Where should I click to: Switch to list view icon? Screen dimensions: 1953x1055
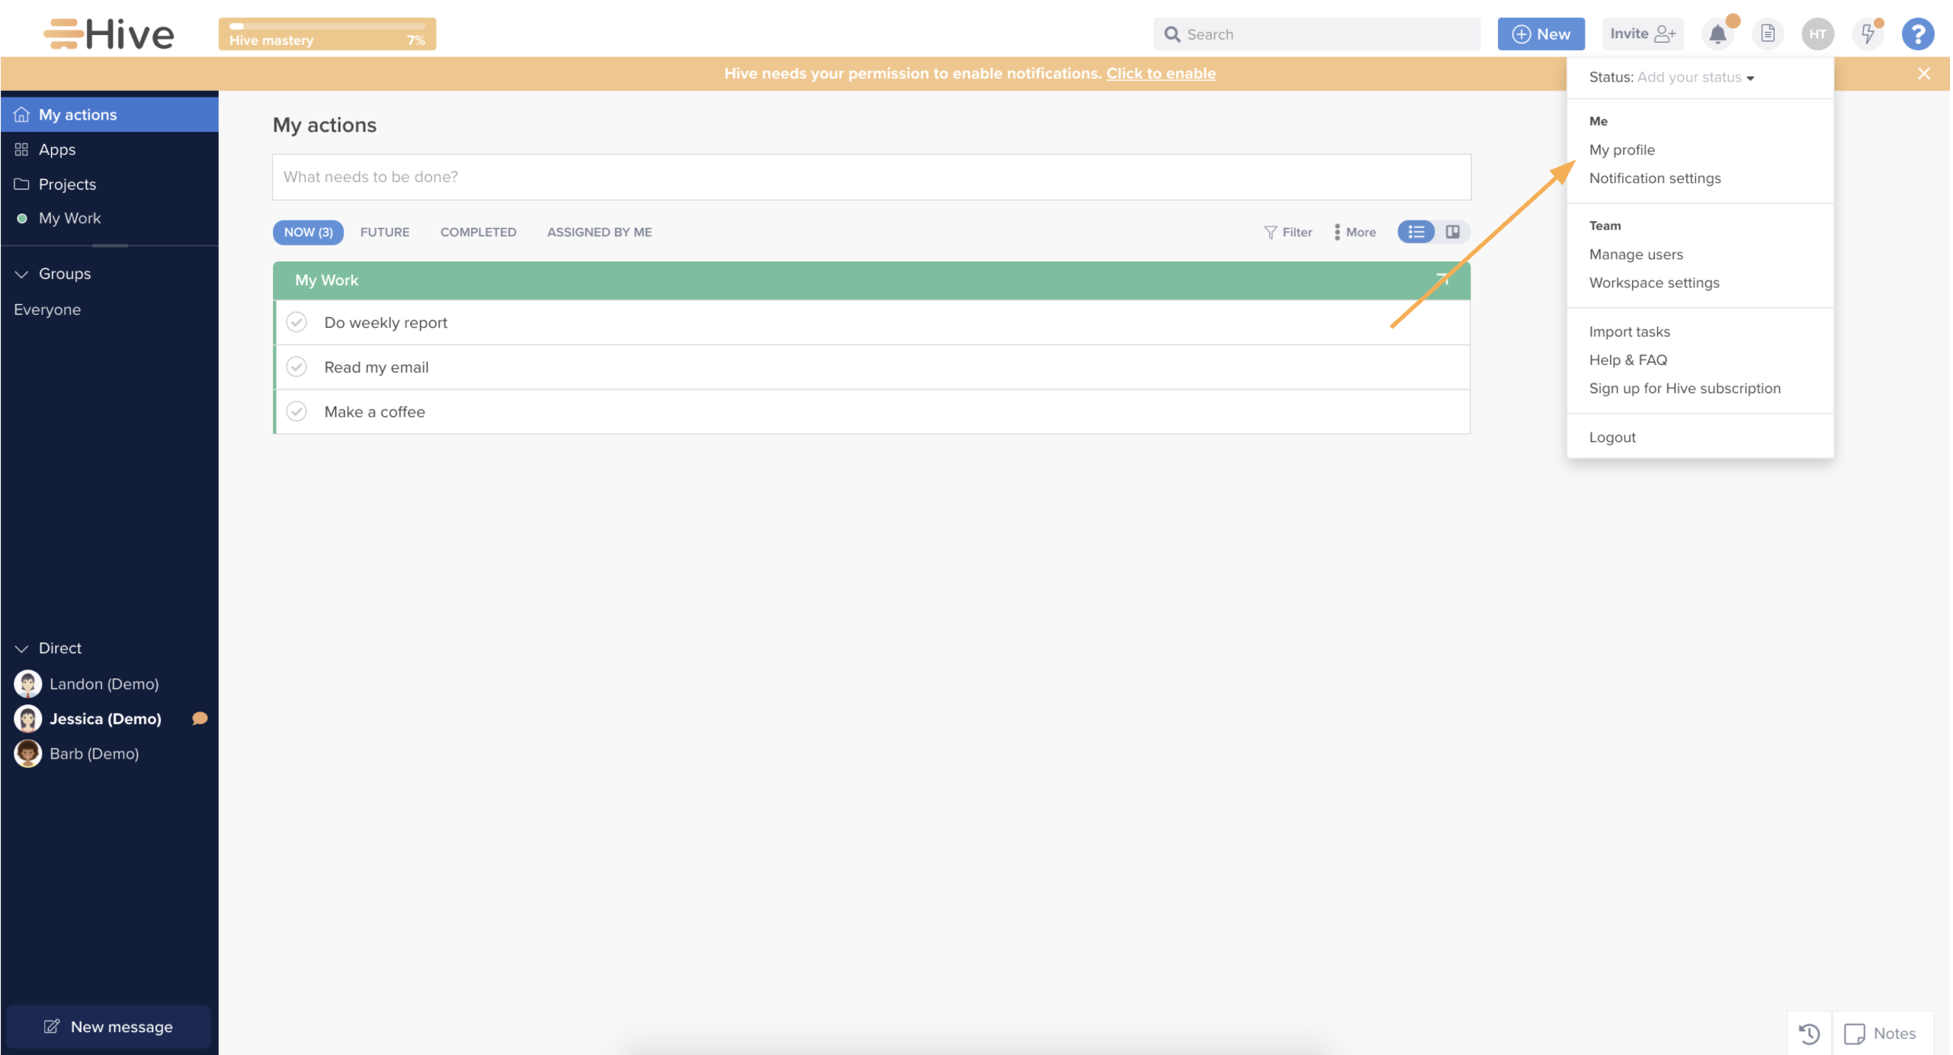[1416, 232]
